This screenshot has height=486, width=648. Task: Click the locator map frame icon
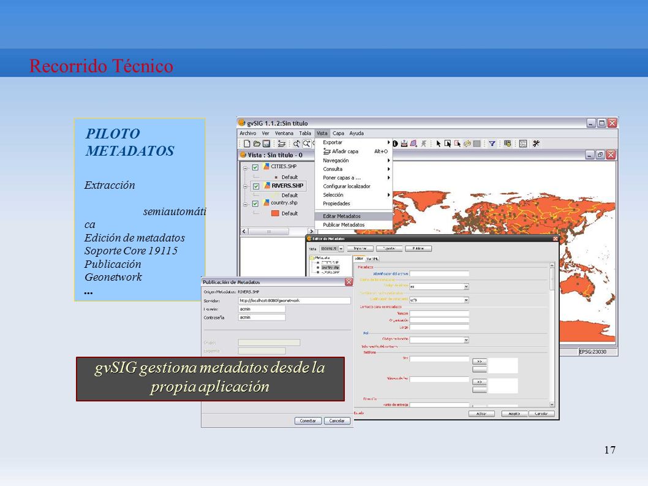coord(523,143)
